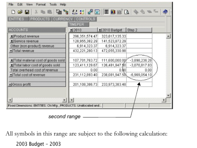Click the Save floppy disk icon
The image size is (197, 148).
point(26,12)
